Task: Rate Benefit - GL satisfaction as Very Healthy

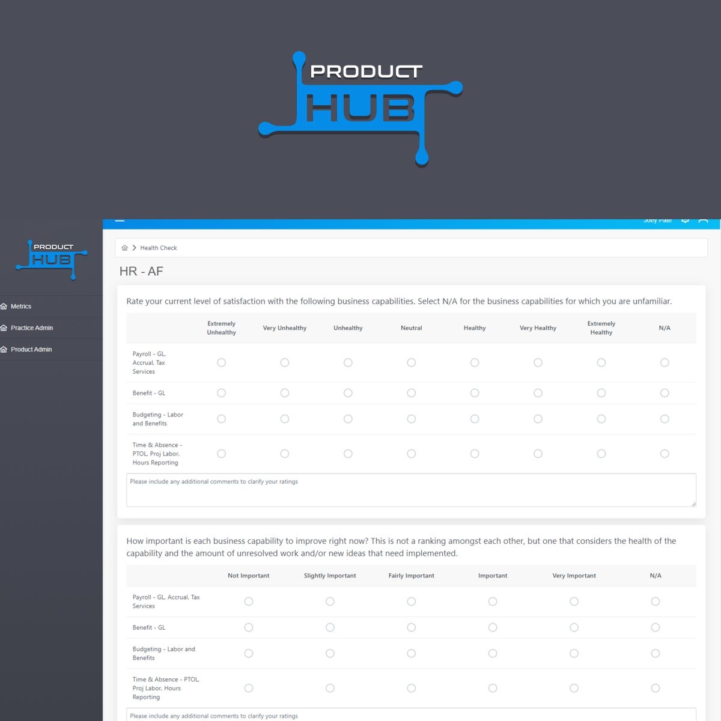Action: pos(538,393)
